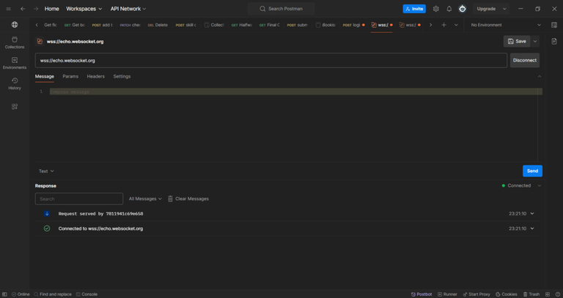
Task: Click the Disconnect button
Action: pyautogui.click(x=525, y=61)
